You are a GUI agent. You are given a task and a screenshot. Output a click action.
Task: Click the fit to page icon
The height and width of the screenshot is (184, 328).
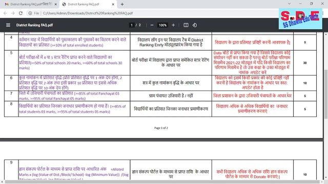(x=186, y=25)
